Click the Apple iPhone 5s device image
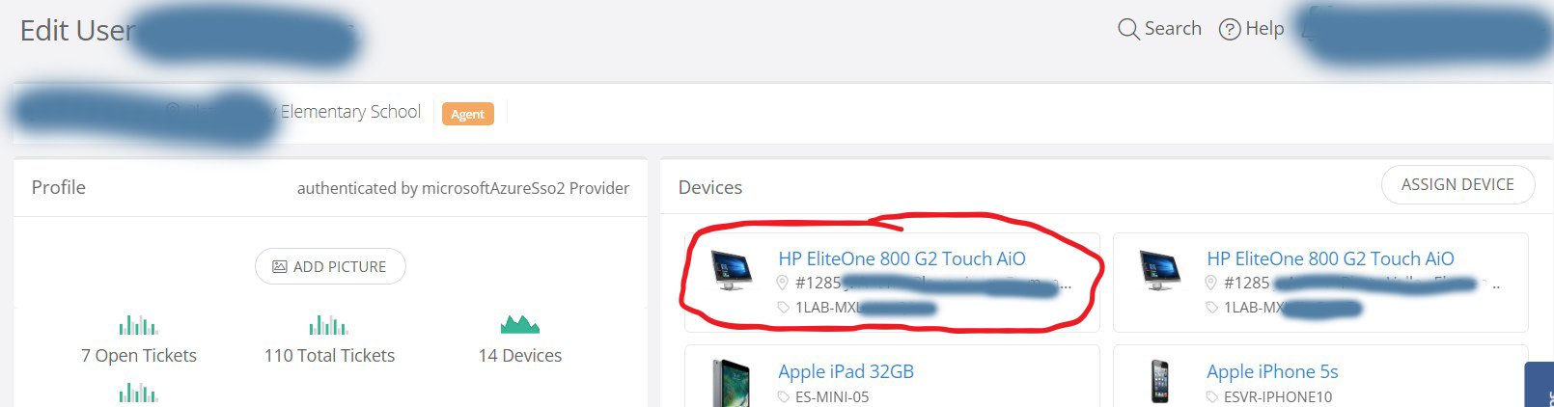The width and height of the screenshot is (1554, 407). (x=1159, y=382)
